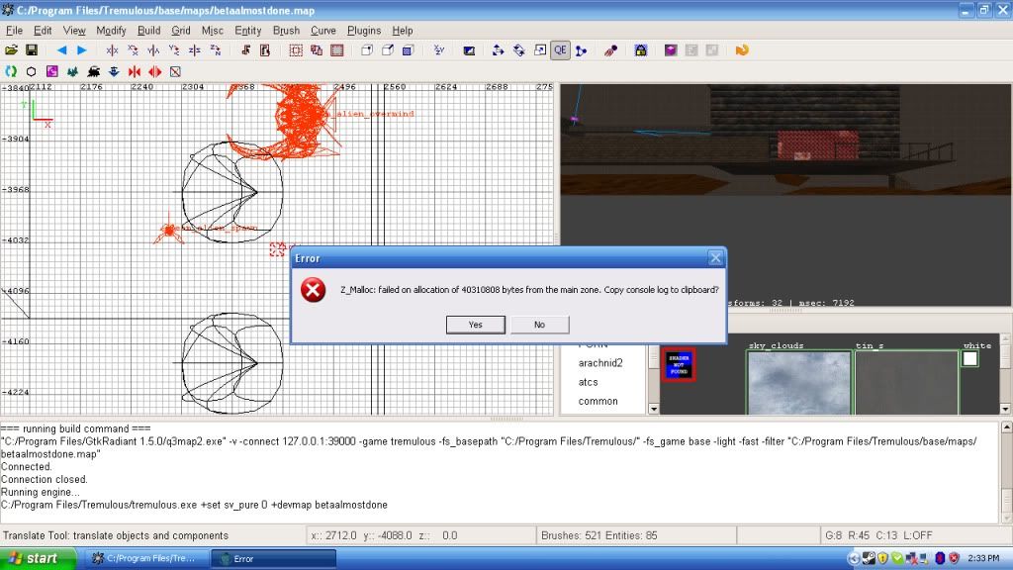Viewport: 1013px width, 570px height.
Task: Click the 'Brushes: 521 Entities: 85' status text
Action: (x=599, y=535)
